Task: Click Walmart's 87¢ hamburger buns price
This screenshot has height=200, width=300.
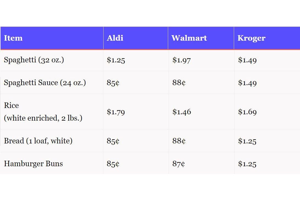Action: (x=179, y=164)
